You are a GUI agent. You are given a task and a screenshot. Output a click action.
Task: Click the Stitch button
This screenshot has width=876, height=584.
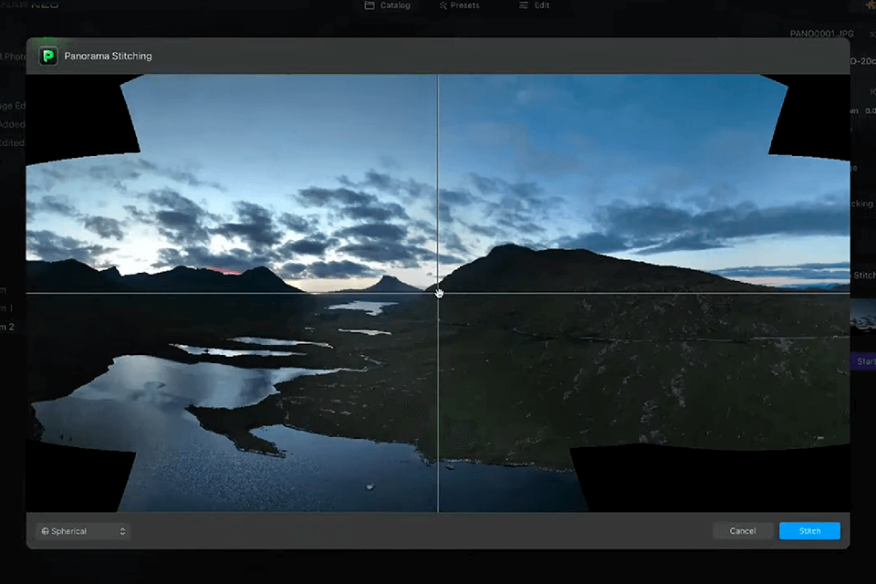[x=809, y=531]
